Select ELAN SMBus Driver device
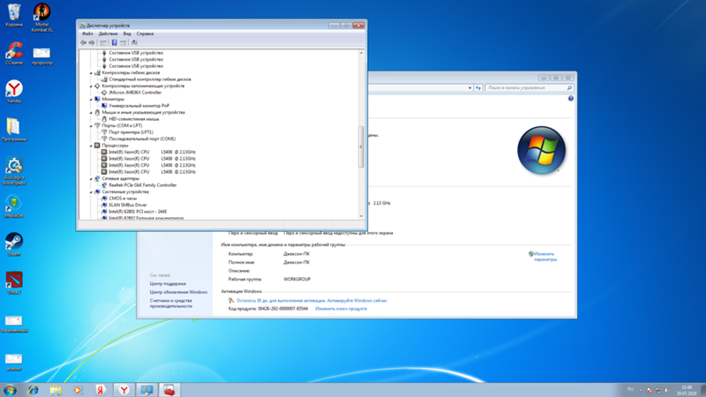706x397 pixels. point(128,205)
